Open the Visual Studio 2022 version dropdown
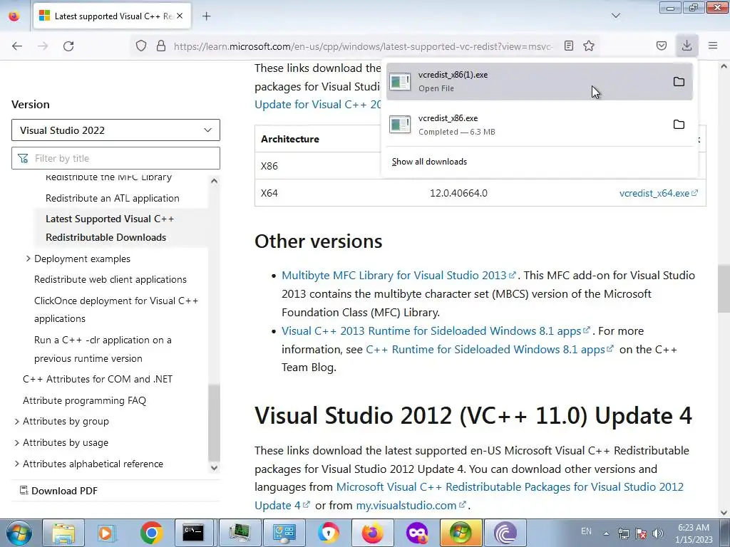The image size is (730, 547). [115, 130]
